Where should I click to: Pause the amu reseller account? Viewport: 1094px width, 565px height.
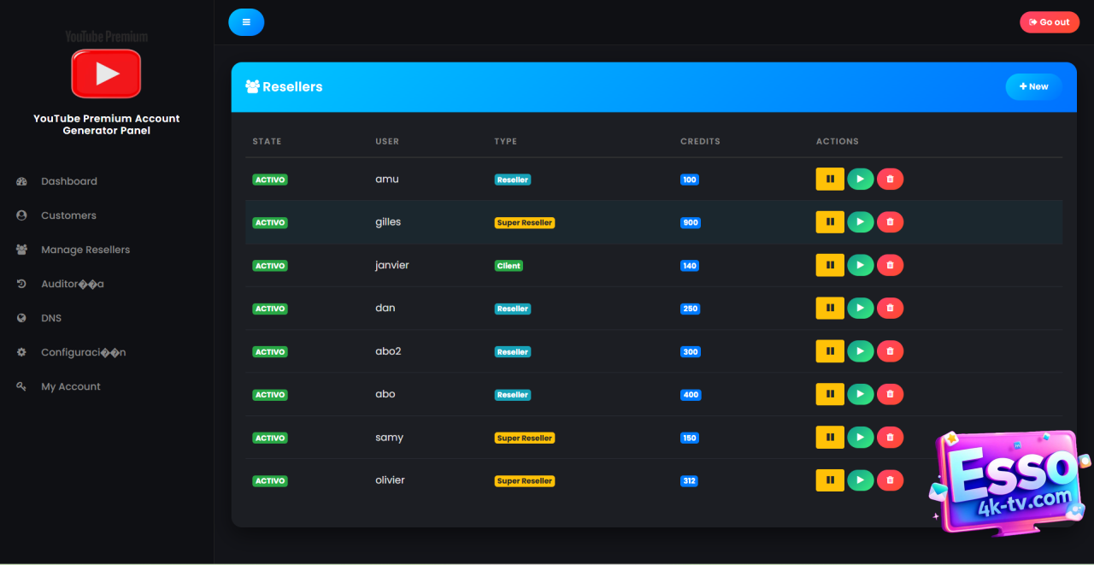829,180
